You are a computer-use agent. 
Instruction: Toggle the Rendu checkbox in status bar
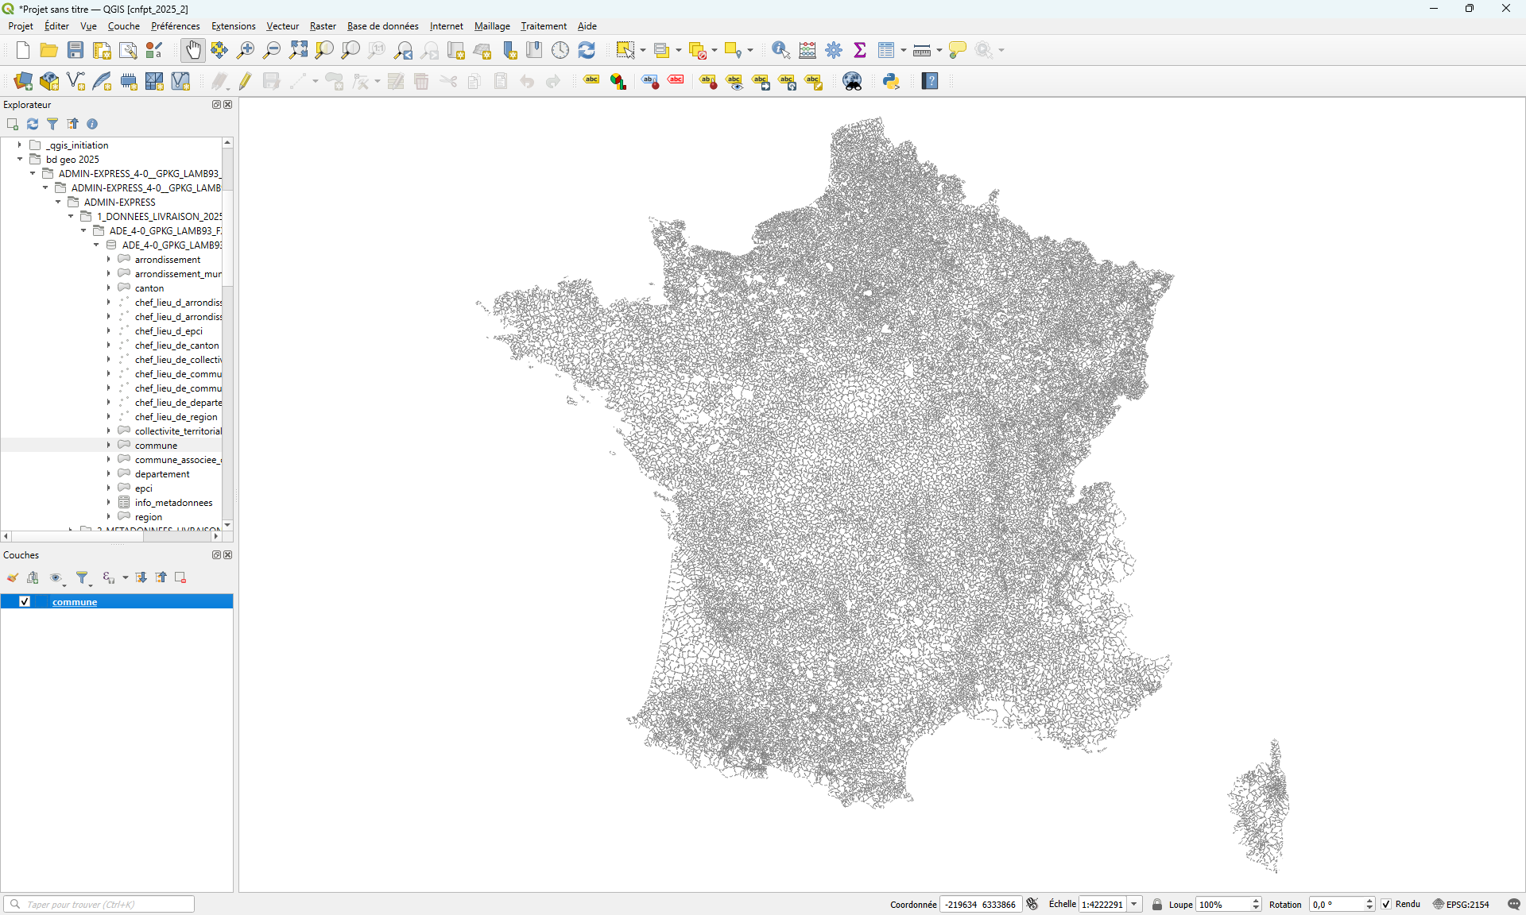(1386, 904)
